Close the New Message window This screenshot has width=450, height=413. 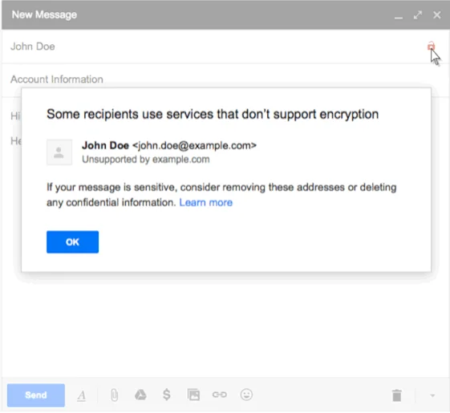click(437, 15)
